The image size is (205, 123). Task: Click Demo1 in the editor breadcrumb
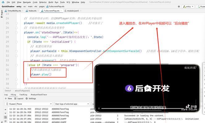coord(8,91)
